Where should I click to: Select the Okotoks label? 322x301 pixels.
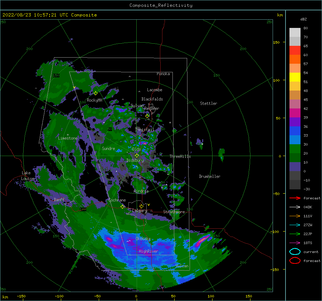[x=143, y=239]
